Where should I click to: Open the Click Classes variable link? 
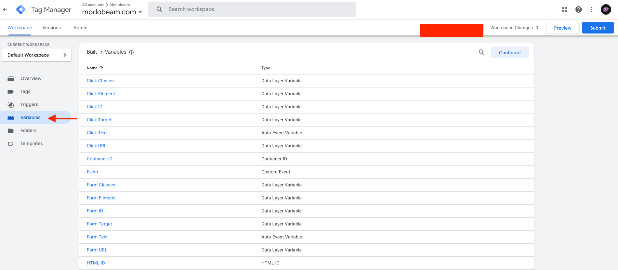point(100,81)
